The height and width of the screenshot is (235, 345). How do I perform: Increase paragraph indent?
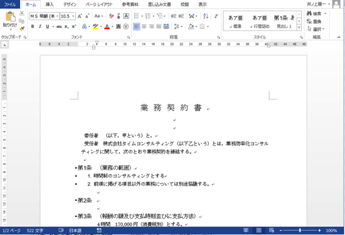[181, 16]
